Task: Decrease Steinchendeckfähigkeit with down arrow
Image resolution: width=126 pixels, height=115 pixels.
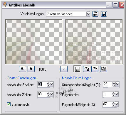Action: pyautogui.click(x=114, y=85)
